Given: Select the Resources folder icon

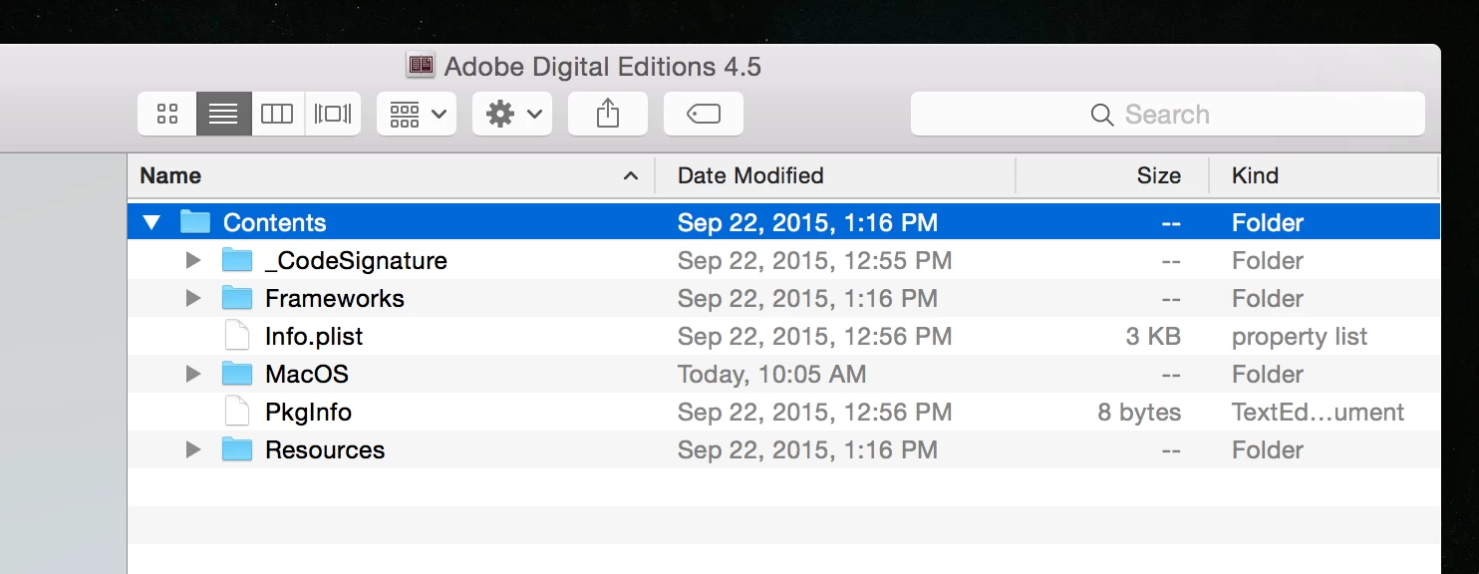Looking at the screenshot, I should 237,449.
